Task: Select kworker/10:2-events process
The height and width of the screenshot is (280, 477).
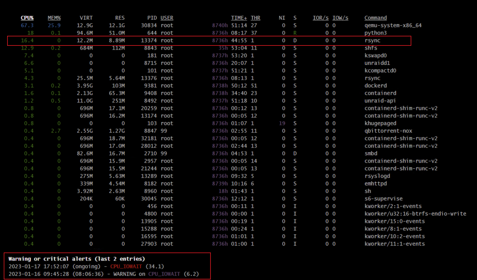Action: click(394, 236)
